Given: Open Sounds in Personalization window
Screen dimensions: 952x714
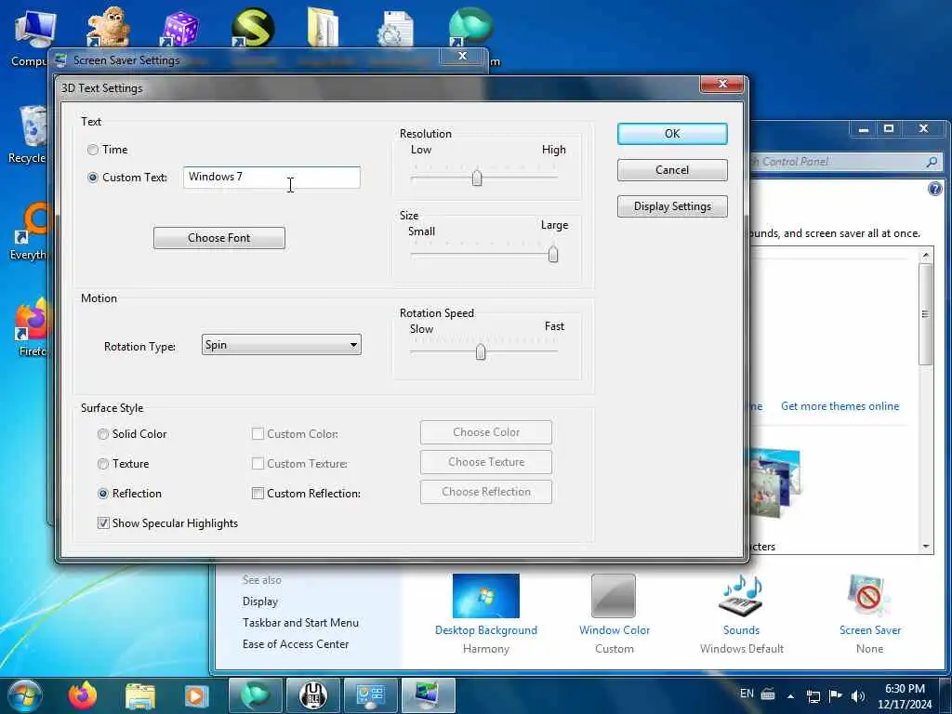Looking at the screenshot, I should [741, 614].
